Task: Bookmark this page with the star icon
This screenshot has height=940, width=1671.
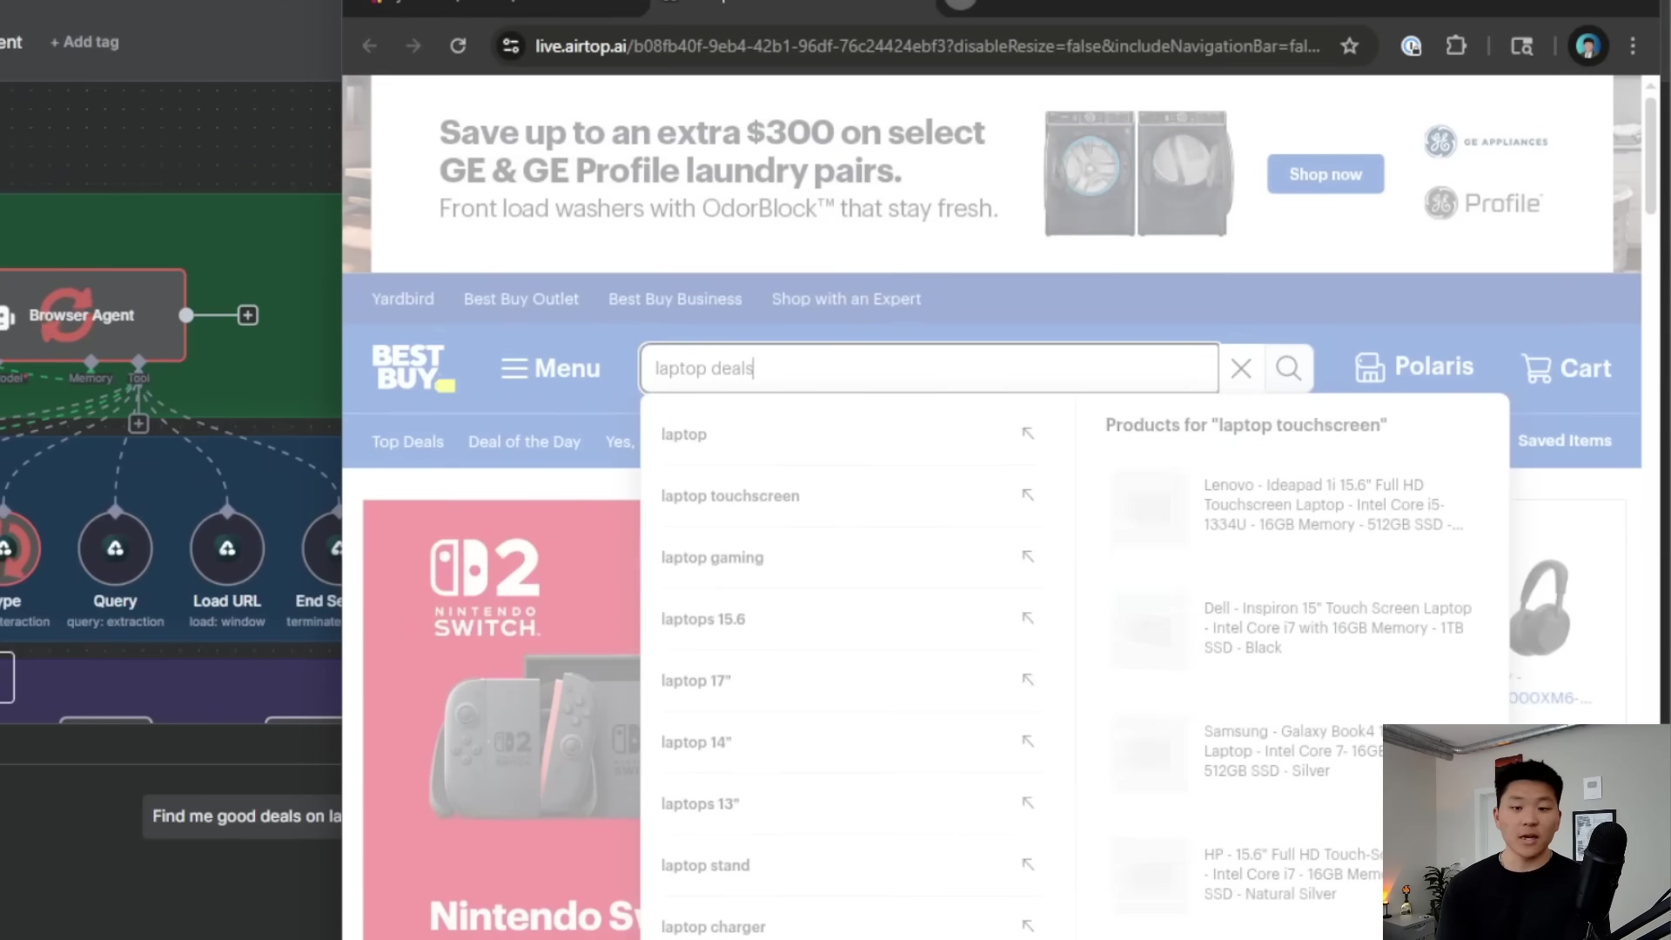Action: [1349, 46]
